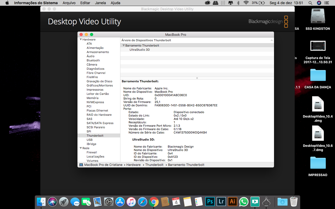Click the pane split divider handle dot
The height and width of the screenshot is (209, 335).
197,78
